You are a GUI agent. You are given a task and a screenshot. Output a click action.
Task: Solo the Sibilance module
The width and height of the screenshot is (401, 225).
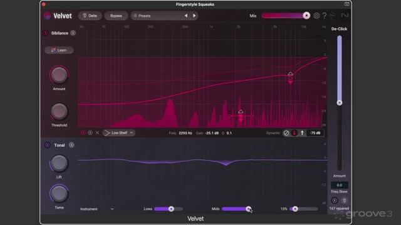pyautogui.click(x=73, y=33)
